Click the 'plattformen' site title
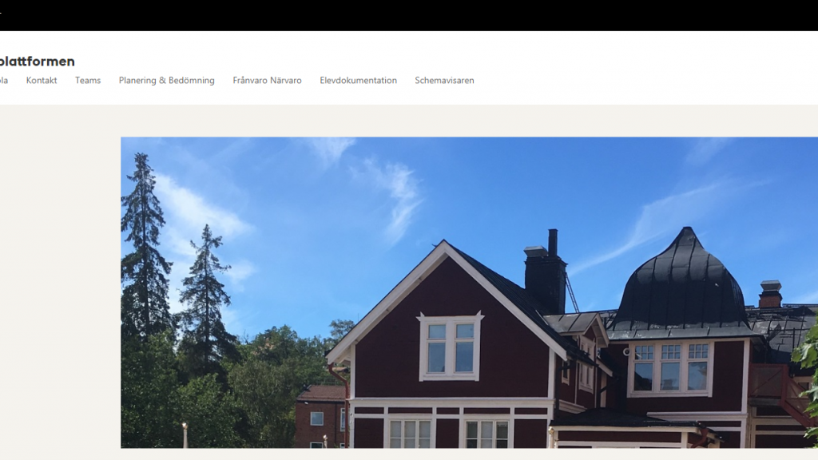The image size is (818, 460). pyautogui.click(x=37, y=61)
